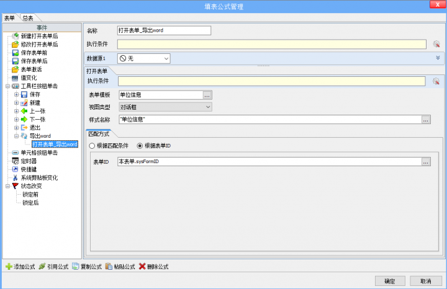
Task: Expand the data source section double chevron
Action: 438,58
